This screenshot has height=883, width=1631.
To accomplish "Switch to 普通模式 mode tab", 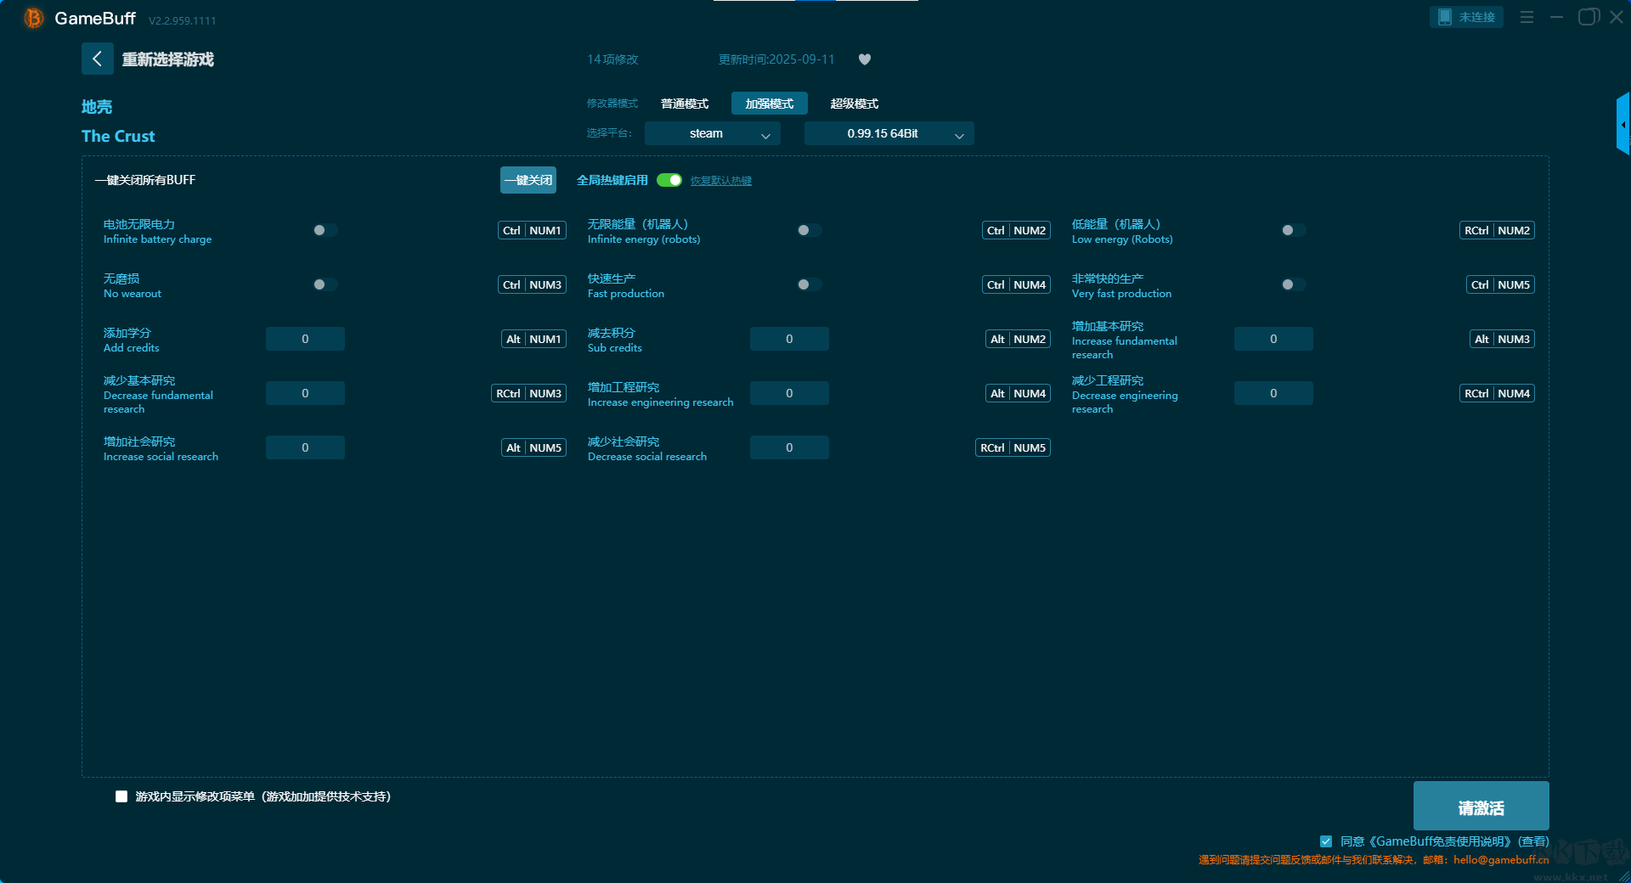I will click(x=685, y=104).
